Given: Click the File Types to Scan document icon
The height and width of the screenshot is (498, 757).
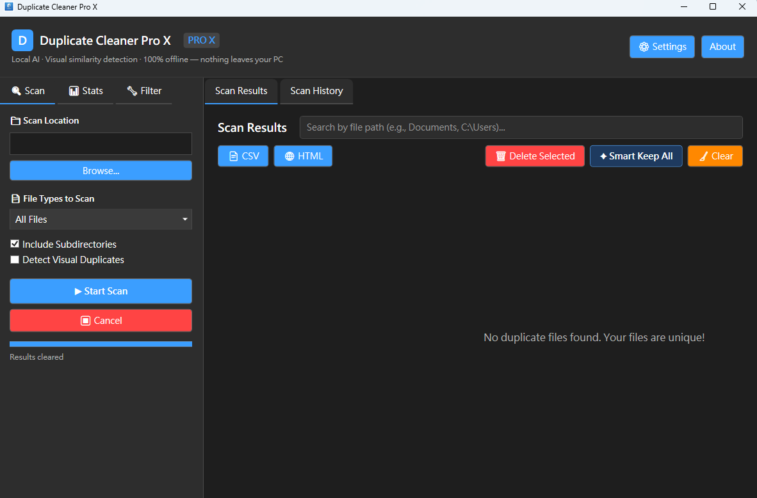Looking at the screenshot, I should coord(15,199).
